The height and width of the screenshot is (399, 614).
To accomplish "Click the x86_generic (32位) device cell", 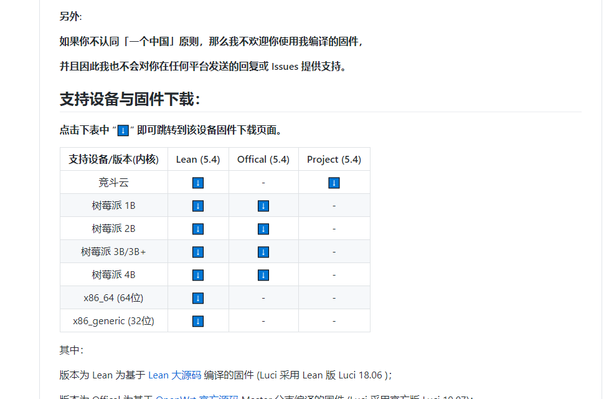I will (113, 321).
